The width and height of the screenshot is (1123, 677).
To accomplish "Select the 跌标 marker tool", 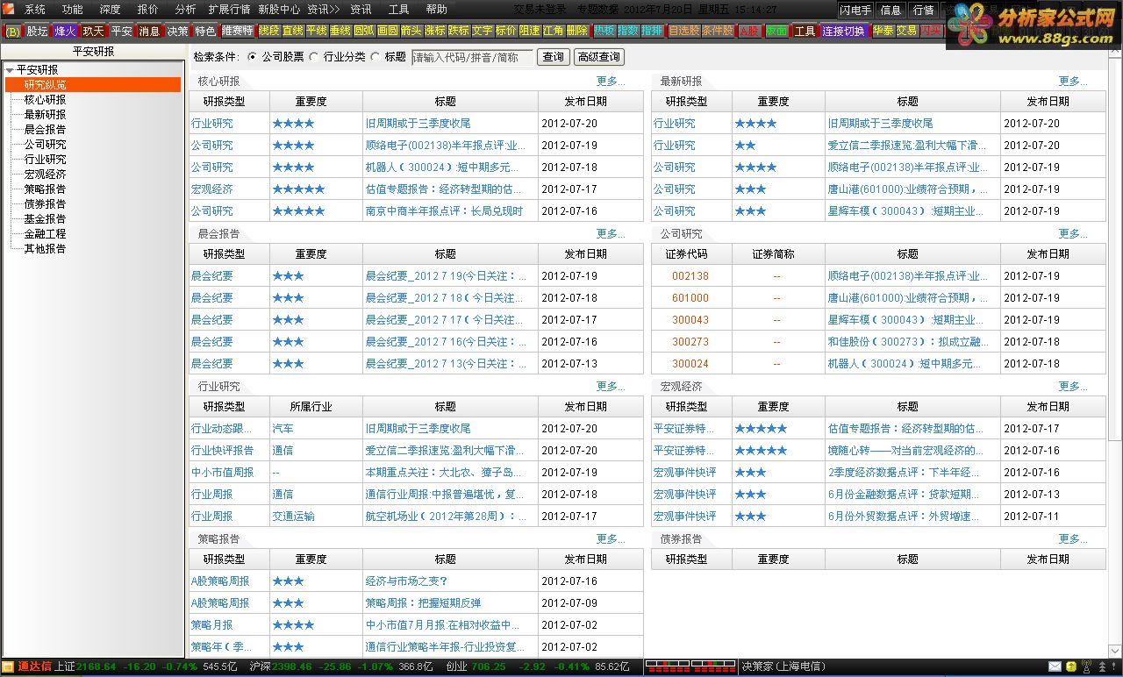I will pyautogui.click(x=458, y=31).
